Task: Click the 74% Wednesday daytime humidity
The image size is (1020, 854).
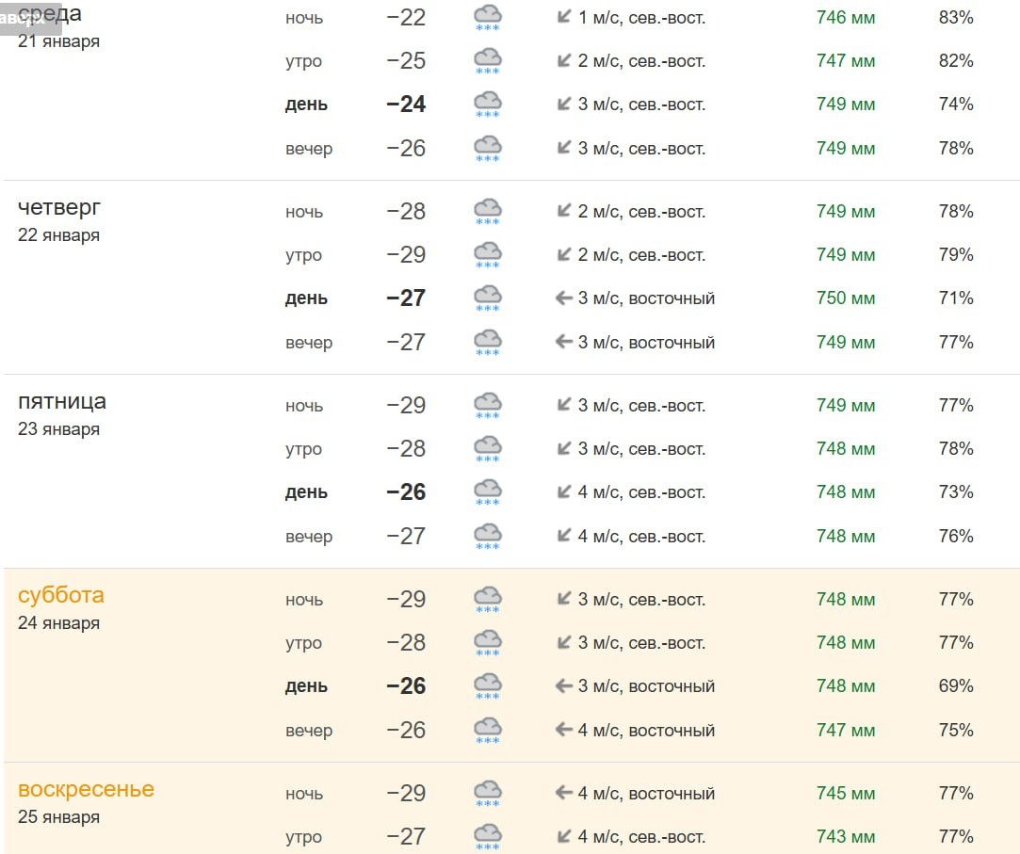Action: click(956, 105)
